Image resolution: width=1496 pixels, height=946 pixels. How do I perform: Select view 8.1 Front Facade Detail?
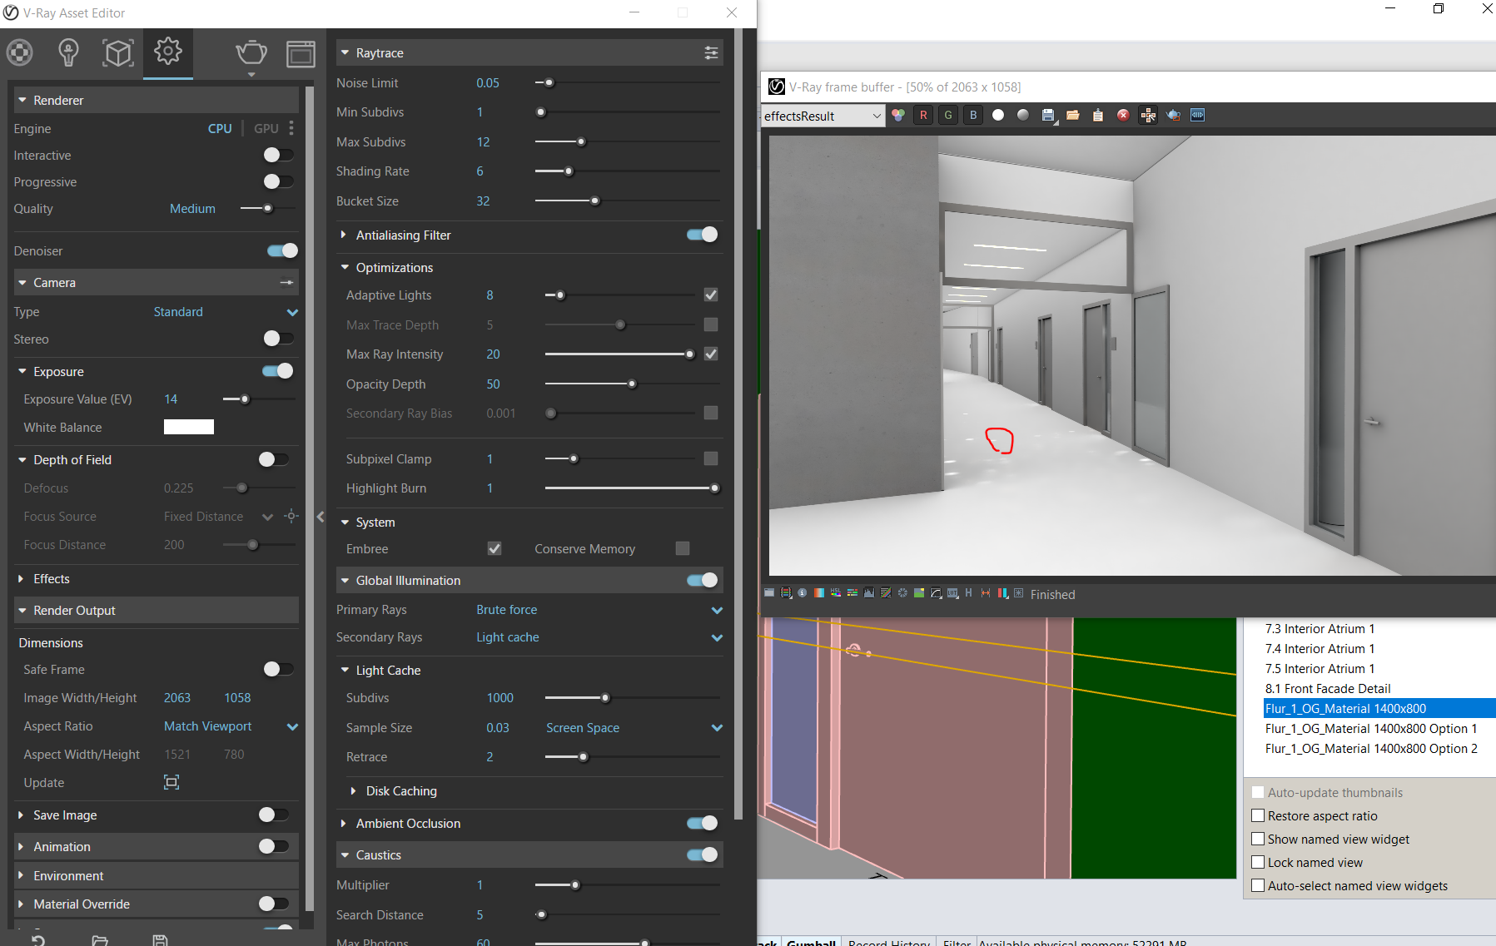[x=1328, y=689]
